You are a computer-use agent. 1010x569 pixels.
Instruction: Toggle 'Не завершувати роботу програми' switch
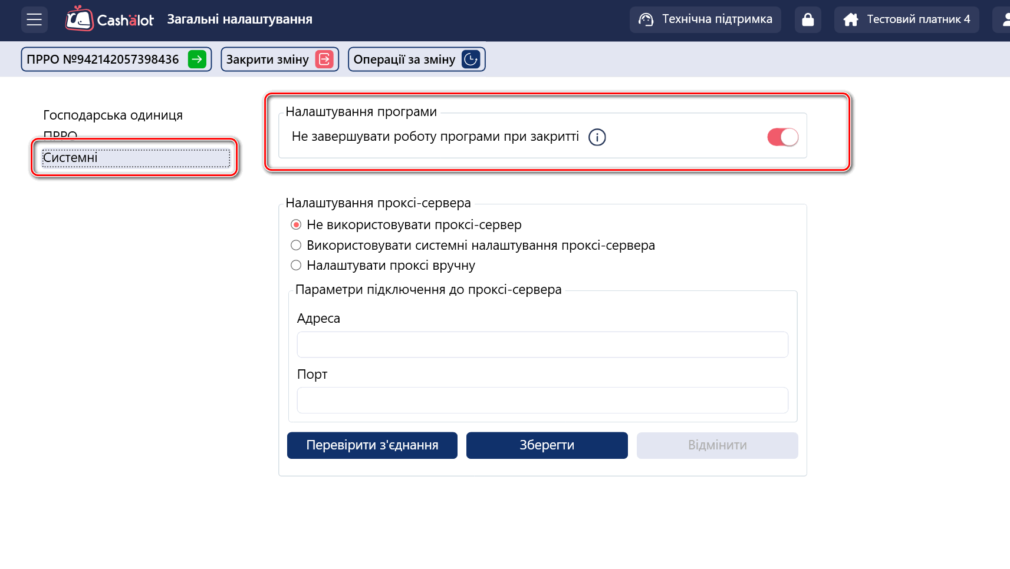pos(782,137)
